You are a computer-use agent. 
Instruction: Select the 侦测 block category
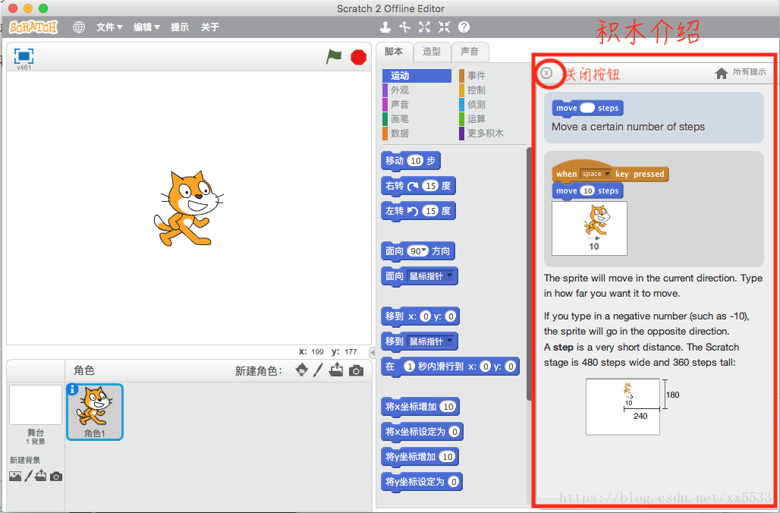490,105
